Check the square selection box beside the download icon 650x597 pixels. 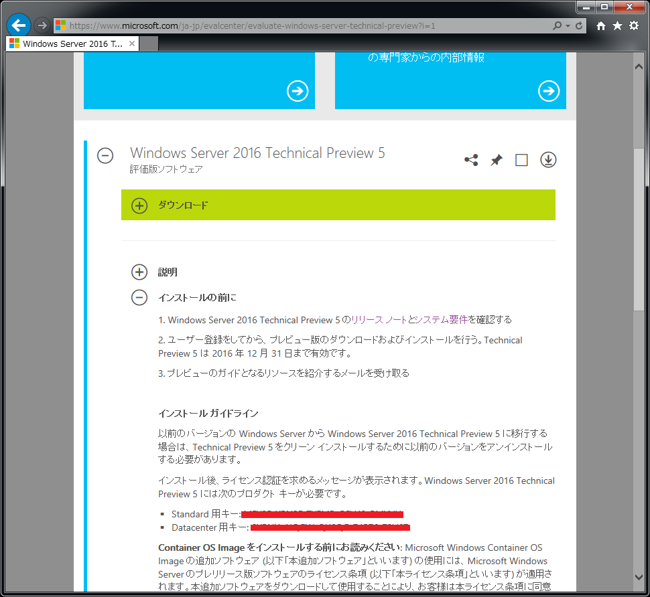click(521, 160)
